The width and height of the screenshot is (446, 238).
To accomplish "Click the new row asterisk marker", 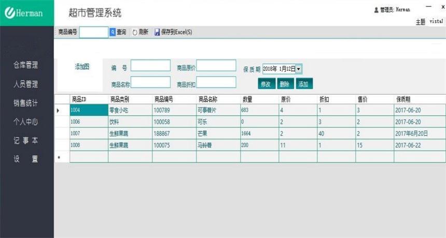I will tap(58, 157).
